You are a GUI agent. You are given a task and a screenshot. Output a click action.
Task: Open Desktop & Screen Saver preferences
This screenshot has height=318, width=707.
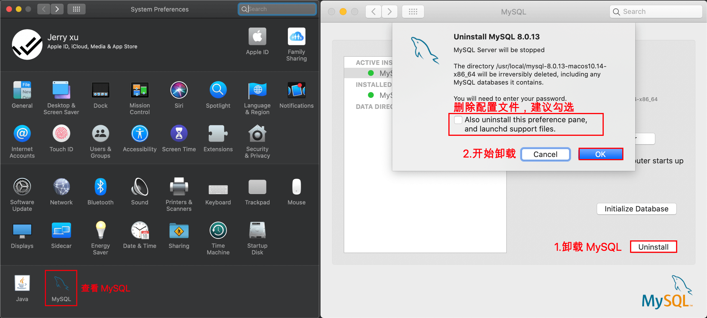[61, 98]
